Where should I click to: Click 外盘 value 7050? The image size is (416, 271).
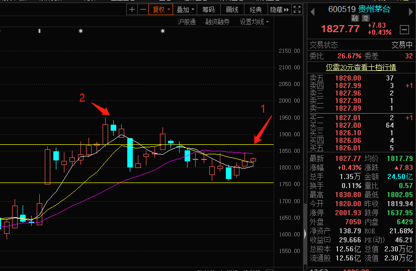(x=353, y=222)
